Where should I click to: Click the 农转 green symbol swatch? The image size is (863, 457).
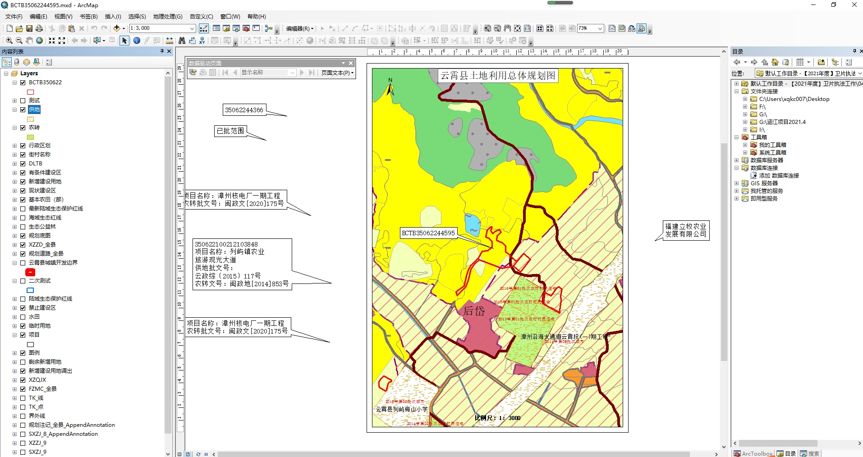31,137
